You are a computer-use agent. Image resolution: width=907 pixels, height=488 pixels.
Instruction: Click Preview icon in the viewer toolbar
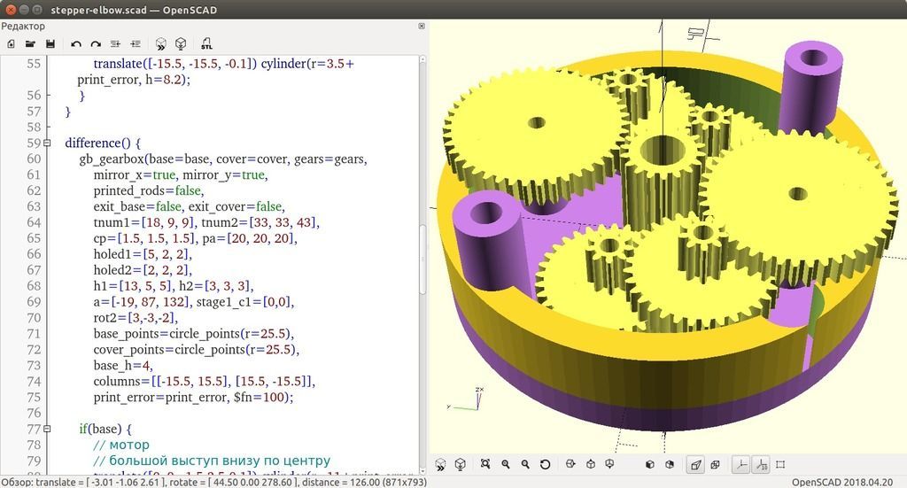click(x=441, y=464)
